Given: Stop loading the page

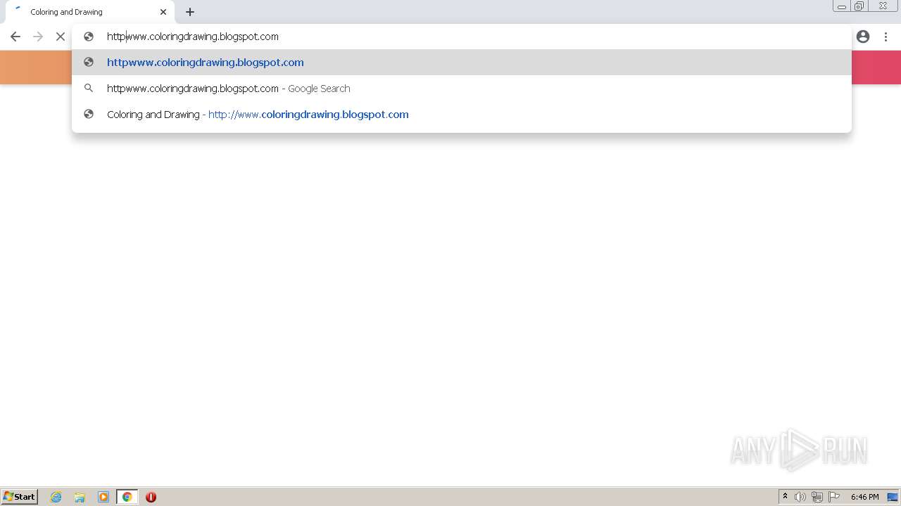Looking at the screenshot, I should click(61, 37).
